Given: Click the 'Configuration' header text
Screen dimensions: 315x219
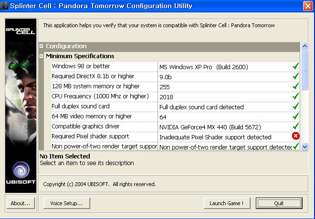Looking at the screenshot, I should pos(66,46).
